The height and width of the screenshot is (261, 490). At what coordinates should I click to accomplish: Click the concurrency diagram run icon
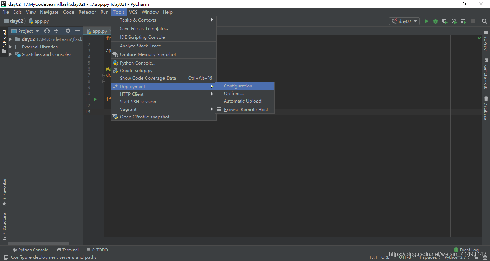tap(463, 21)
